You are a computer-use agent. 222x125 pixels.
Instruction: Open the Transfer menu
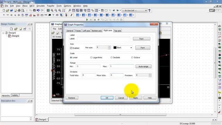51,6
